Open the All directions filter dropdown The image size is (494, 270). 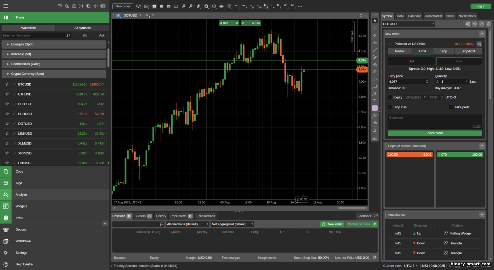187,224
